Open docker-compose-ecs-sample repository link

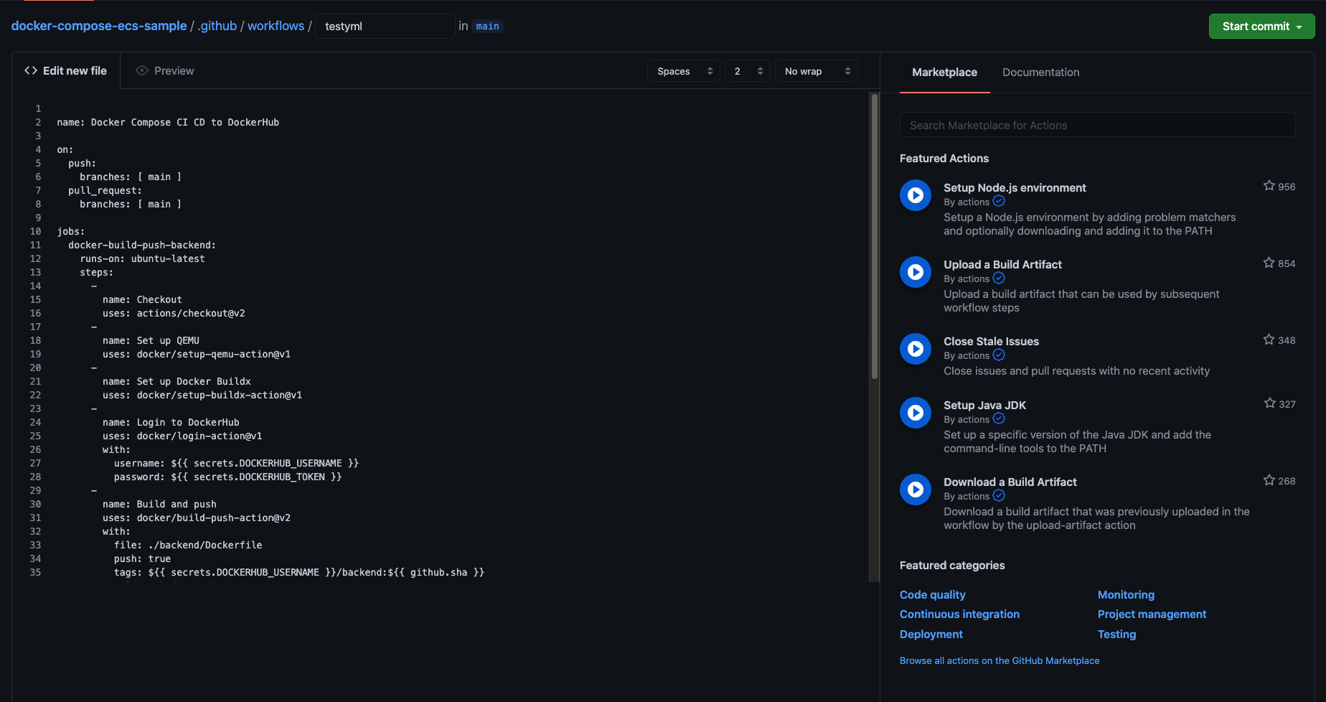(99, 26)
